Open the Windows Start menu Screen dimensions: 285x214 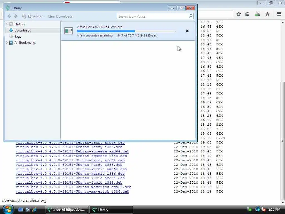[x=8, y=209]
